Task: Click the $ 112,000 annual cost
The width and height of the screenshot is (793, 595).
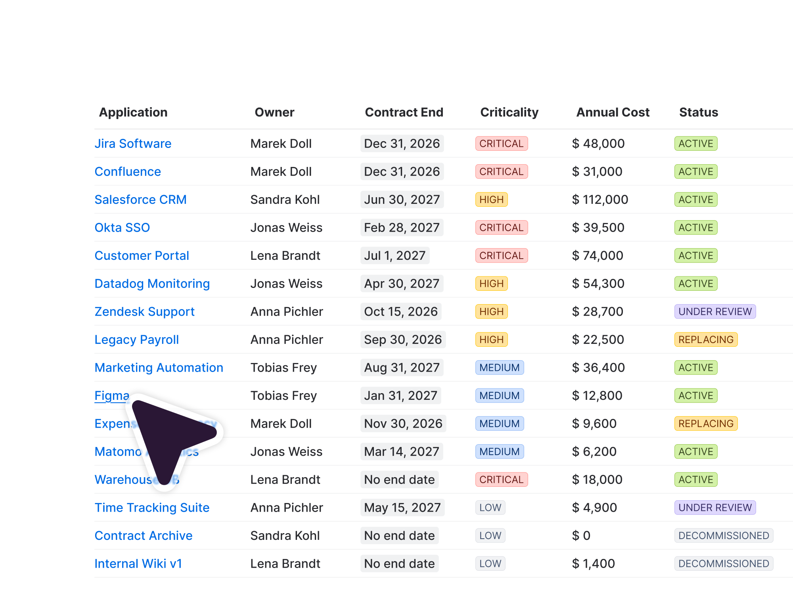Action: tap(600, 200)
